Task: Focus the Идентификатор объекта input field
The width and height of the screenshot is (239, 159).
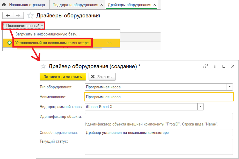Action: tap(159, 116)
